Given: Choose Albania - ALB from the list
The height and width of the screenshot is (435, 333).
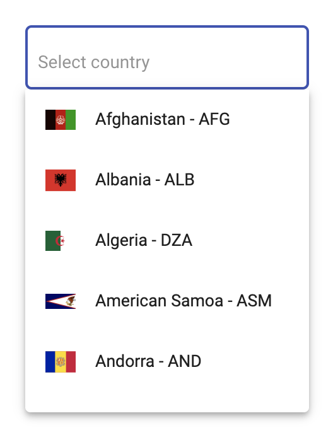Looking at the screenshot, I should pyautogui.click(x=167, y=180).
